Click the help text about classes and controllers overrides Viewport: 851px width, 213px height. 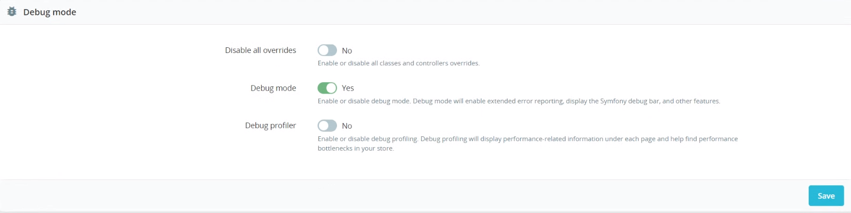pyautogui.click(x=398, y=63)
